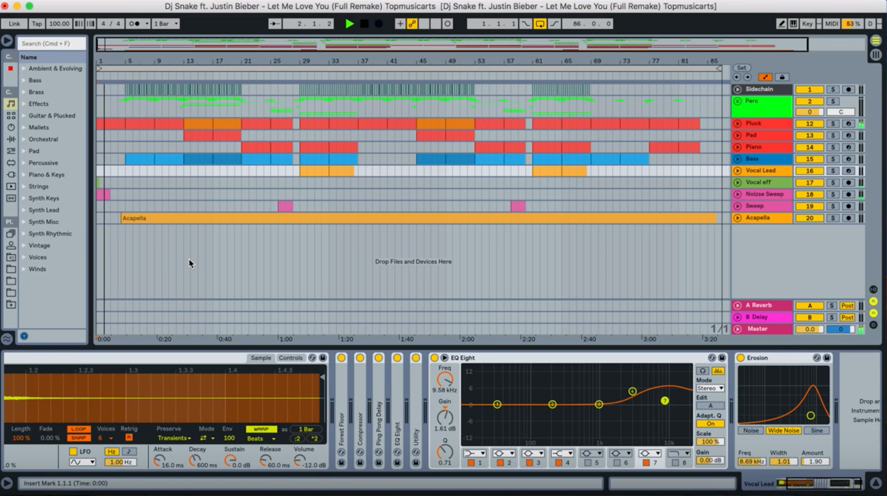The height and width of the screenshot is (496, 887).
Task: Toggle automation mode button next to lock
Action: point(765,77)
